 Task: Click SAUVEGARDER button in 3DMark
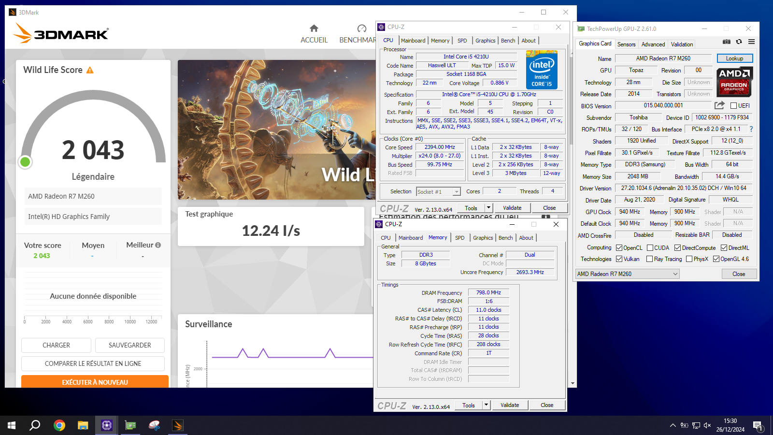(130, 345)
